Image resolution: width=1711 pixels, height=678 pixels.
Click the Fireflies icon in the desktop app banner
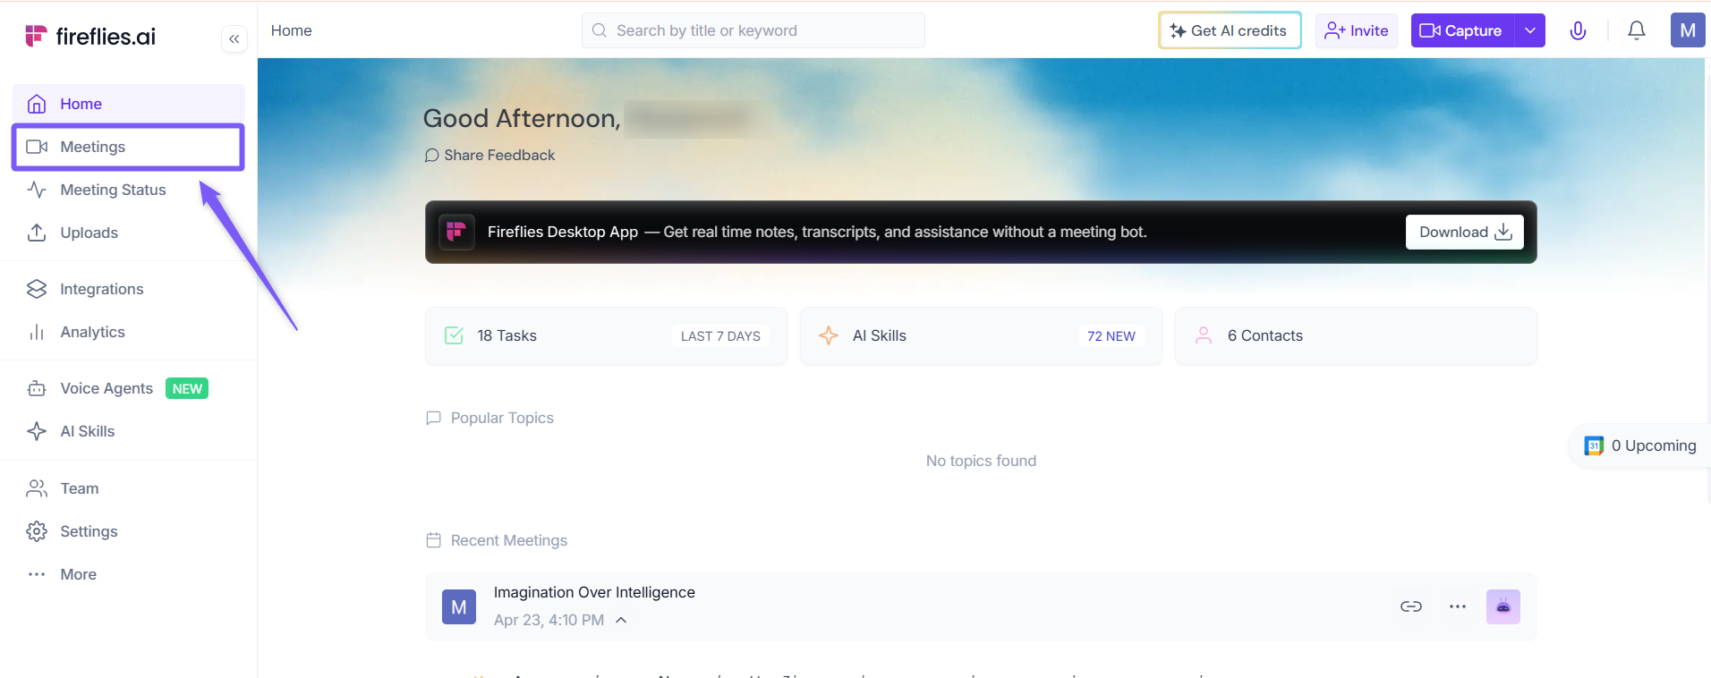click(456, 232)
